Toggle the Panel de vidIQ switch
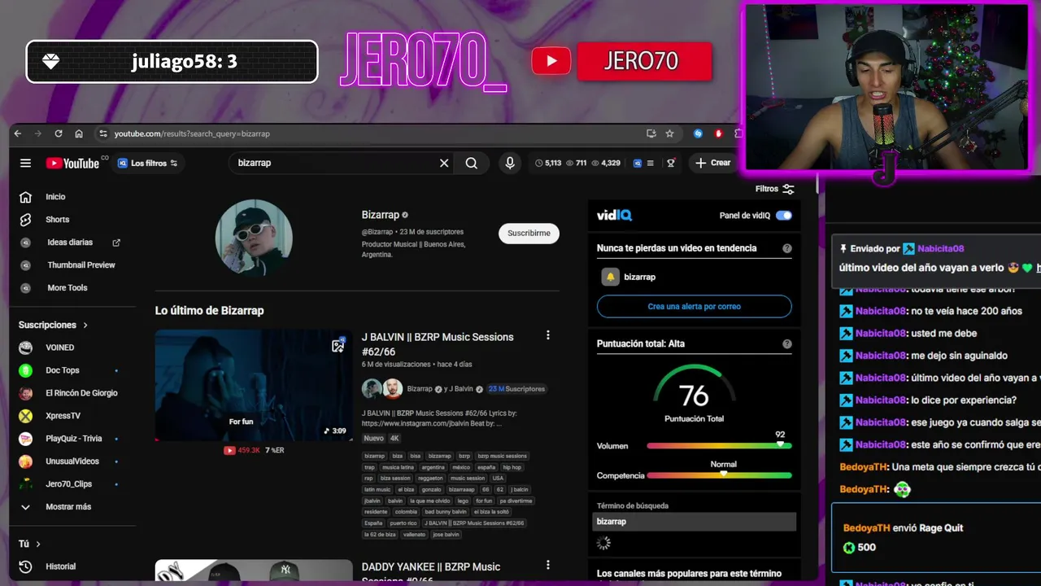This screenshot has height=586, width=1041. click(x=783, y=216)
